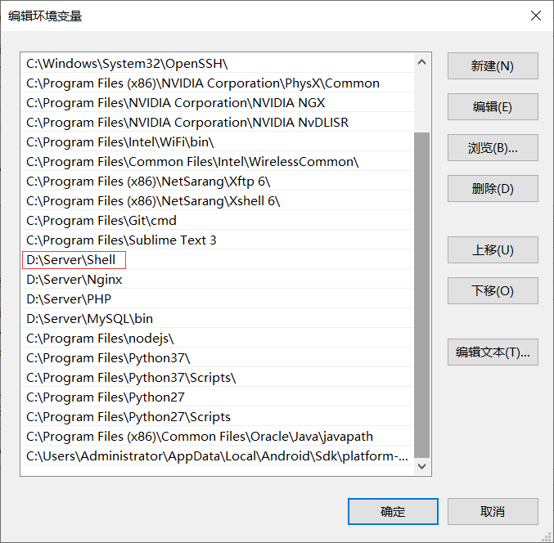Open 编辑文本(T)... text editor
Viewport: 554px width, 543px height.
pyautogui.click(x=493, y=352)
